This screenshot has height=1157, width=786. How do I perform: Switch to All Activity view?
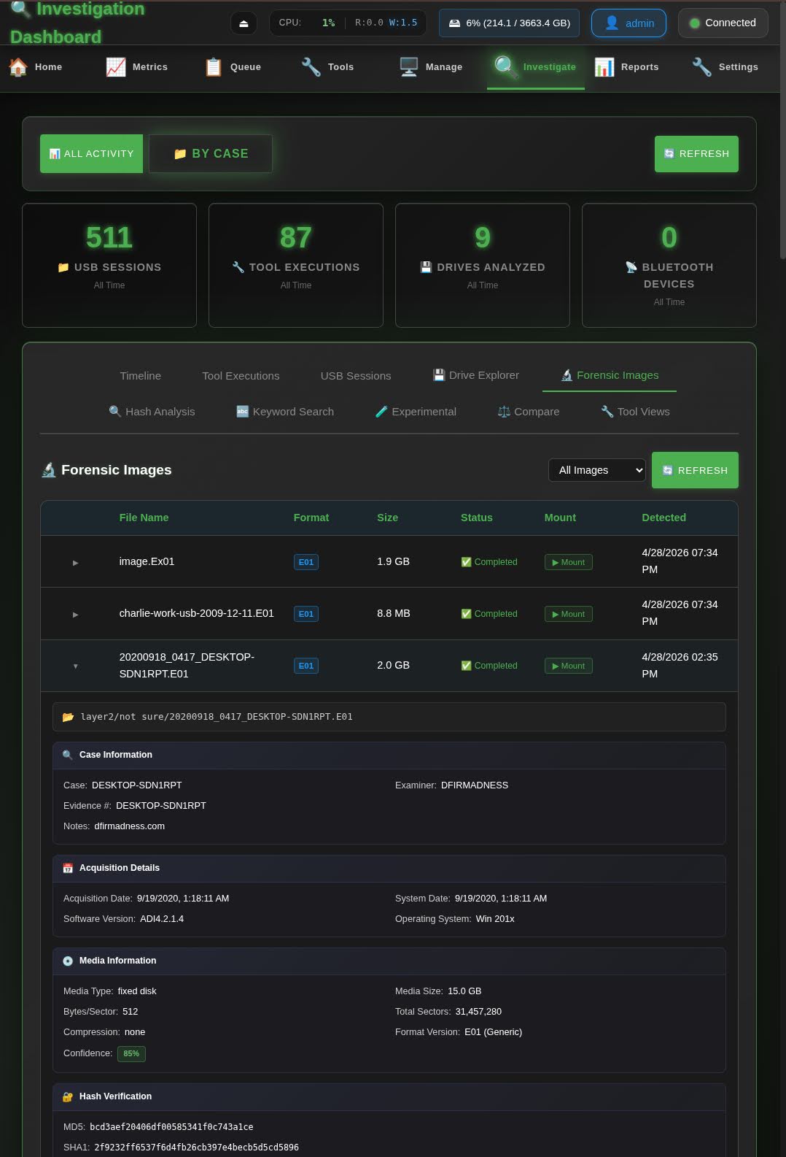click(91, 154)
